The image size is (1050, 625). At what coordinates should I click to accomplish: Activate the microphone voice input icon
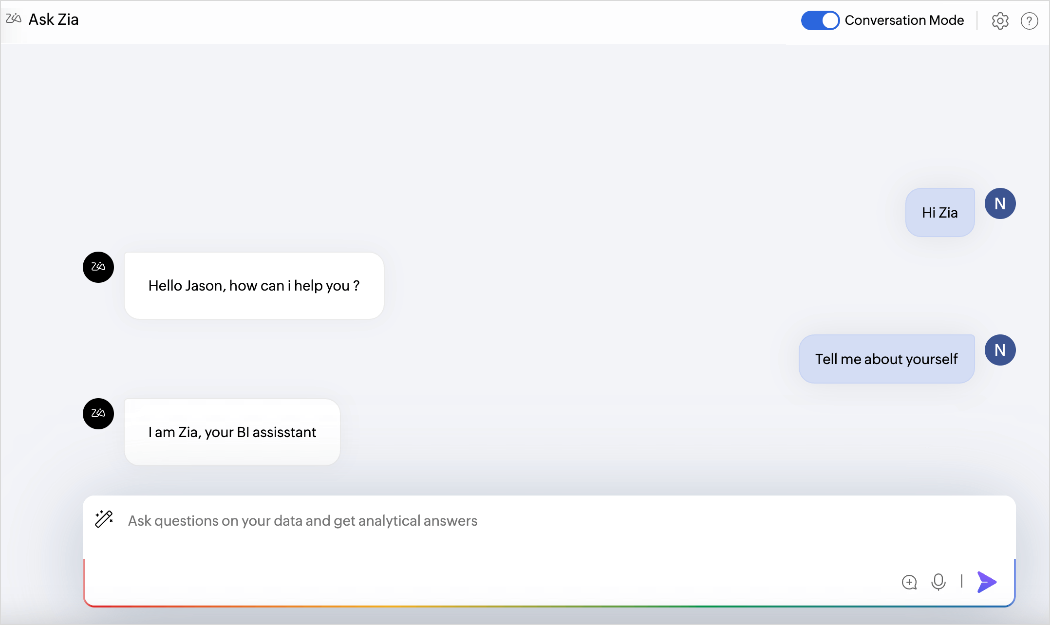pos(938,582)
